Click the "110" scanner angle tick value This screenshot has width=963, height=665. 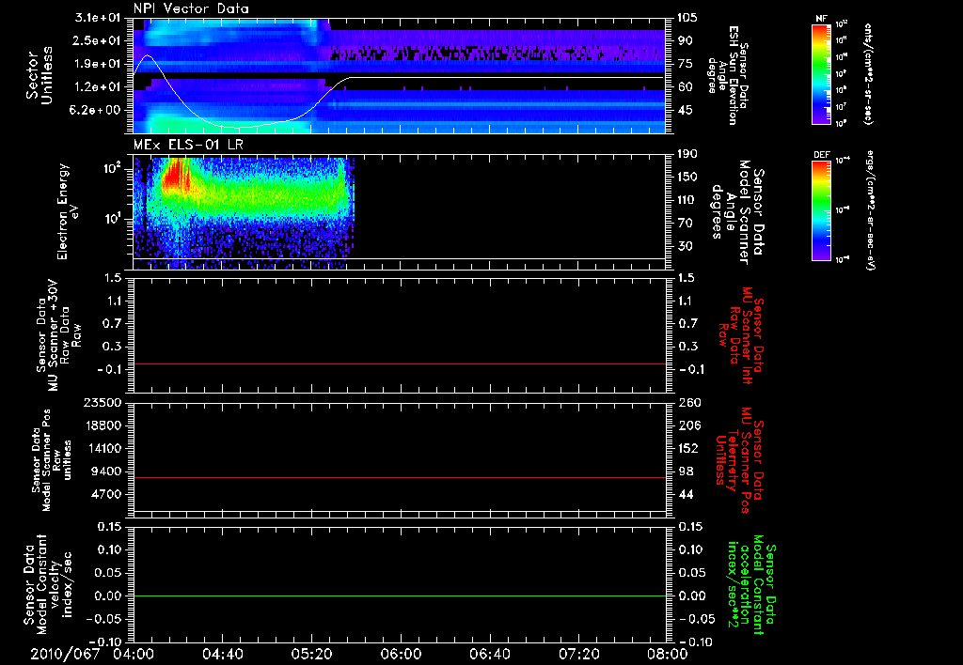click(687, 200)
